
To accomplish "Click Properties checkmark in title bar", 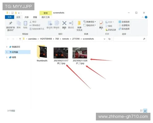I will click(x=12, y=13).
